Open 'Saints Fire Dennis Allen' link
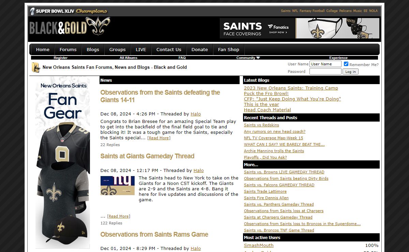The width and height of the screenshot is (409, 252). [x=266, y=198]
